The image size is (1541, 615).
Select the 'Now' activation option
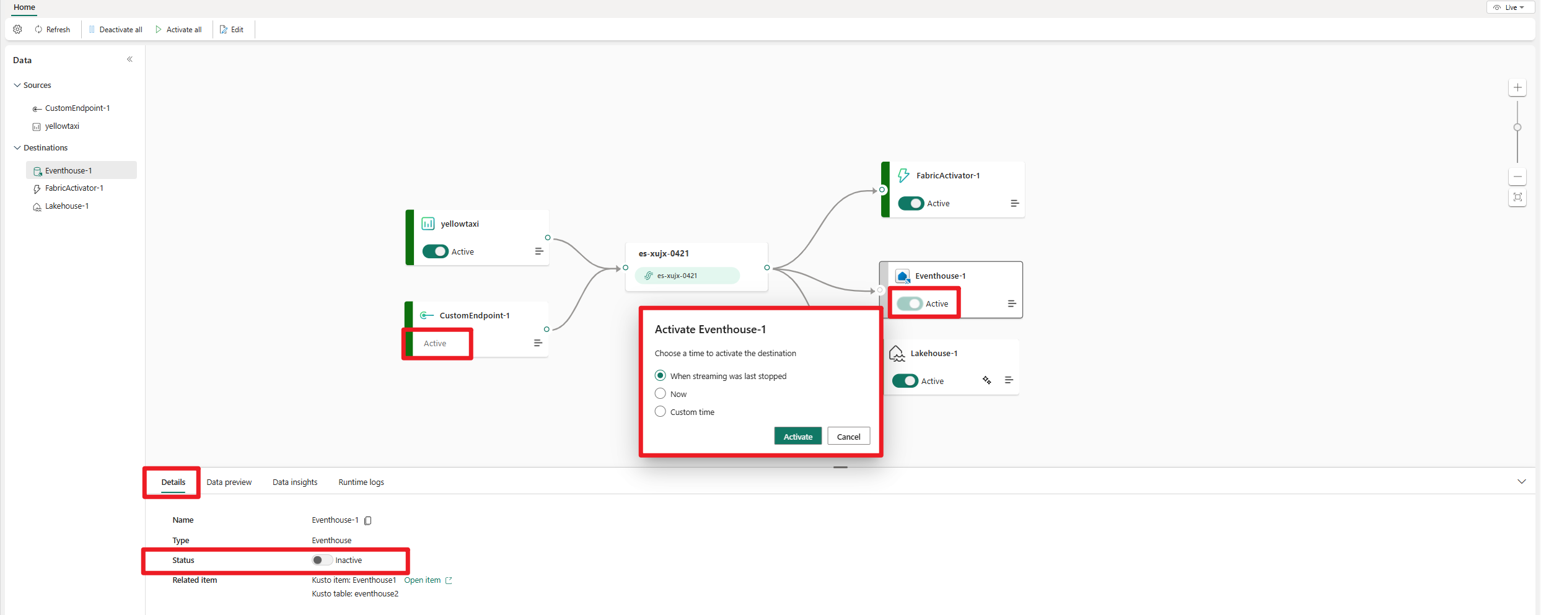coord(661,393)
